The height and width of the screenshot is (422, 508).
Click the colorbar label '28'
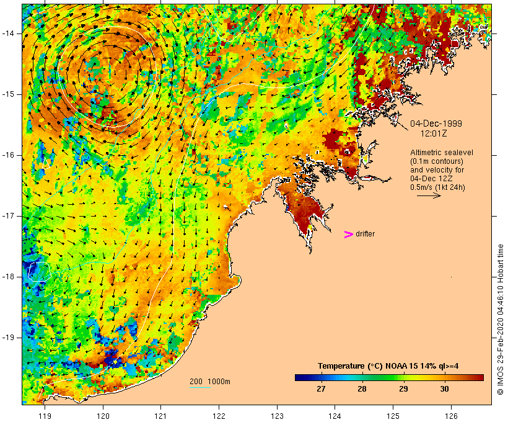362,388
